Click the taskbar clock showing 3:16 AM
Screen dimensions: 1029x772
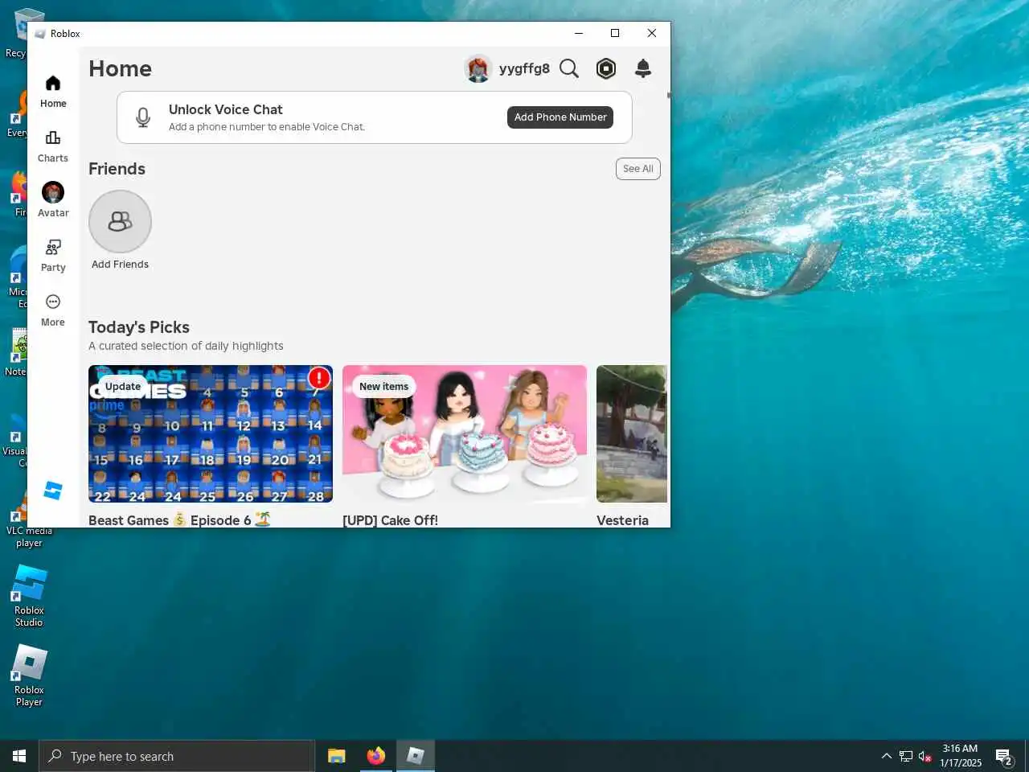click(961, 756)
